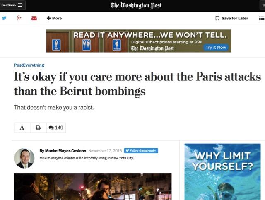Print the article using printer icon

pos(39,128)
